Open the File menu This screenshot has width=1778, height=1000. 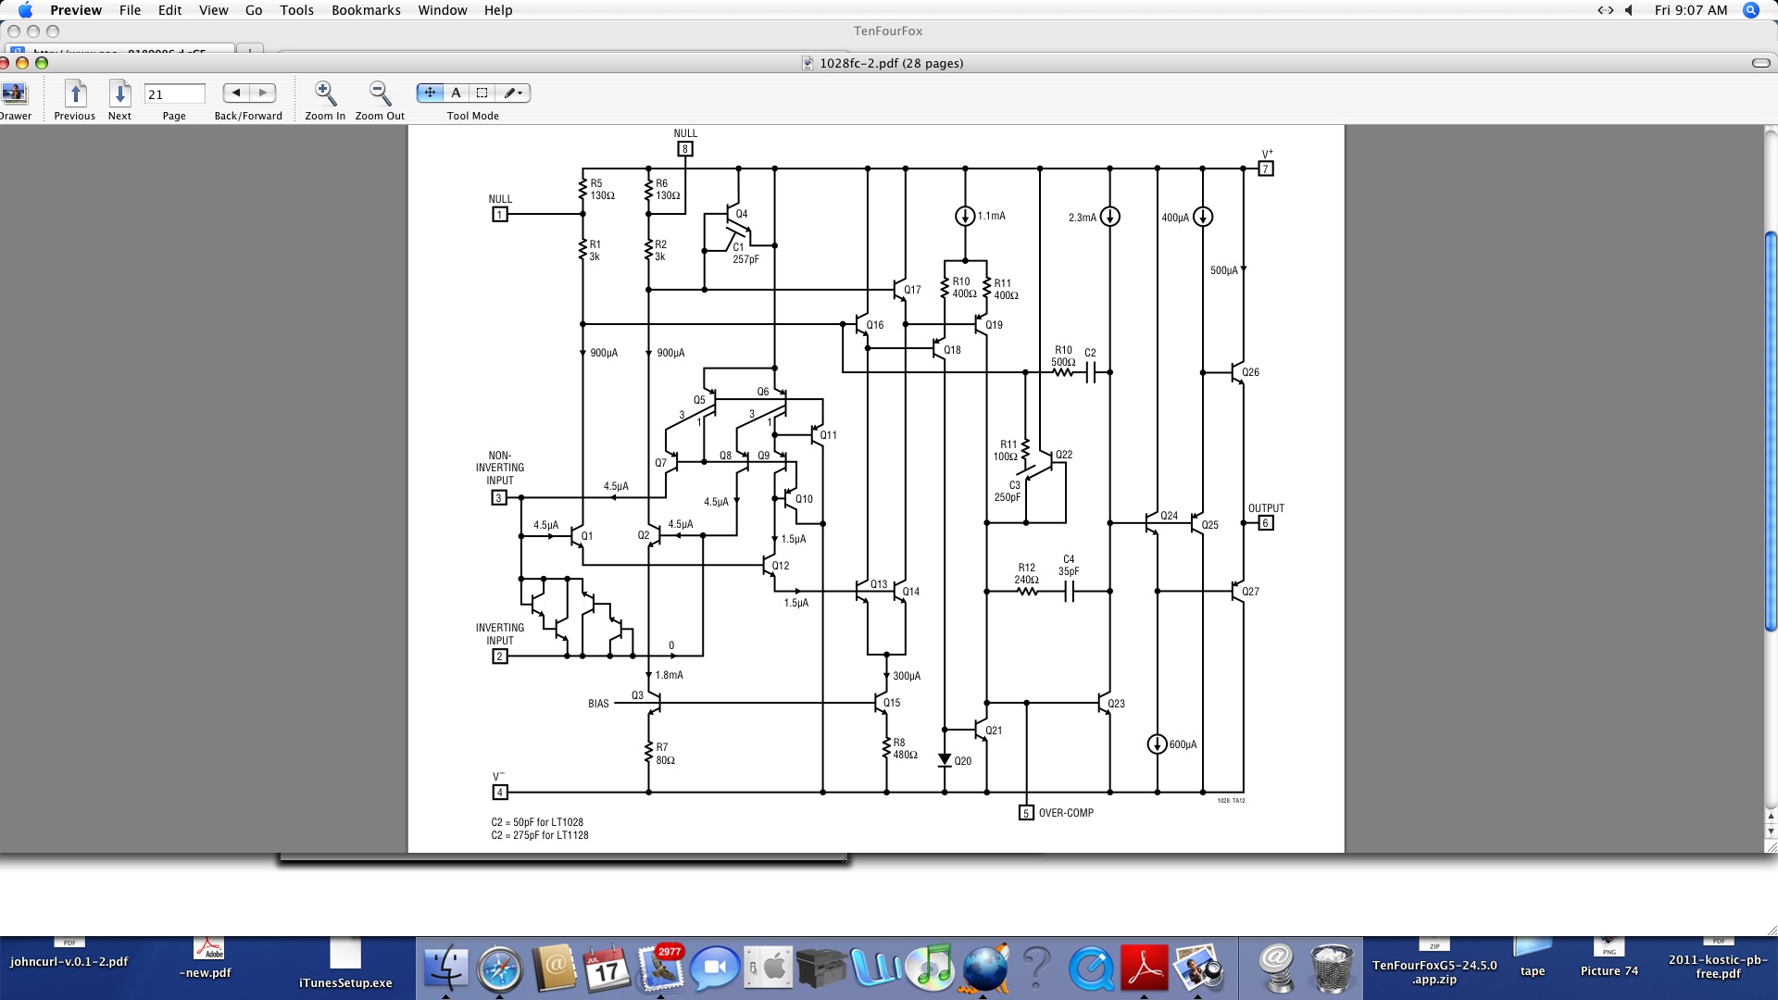(131, 10)
